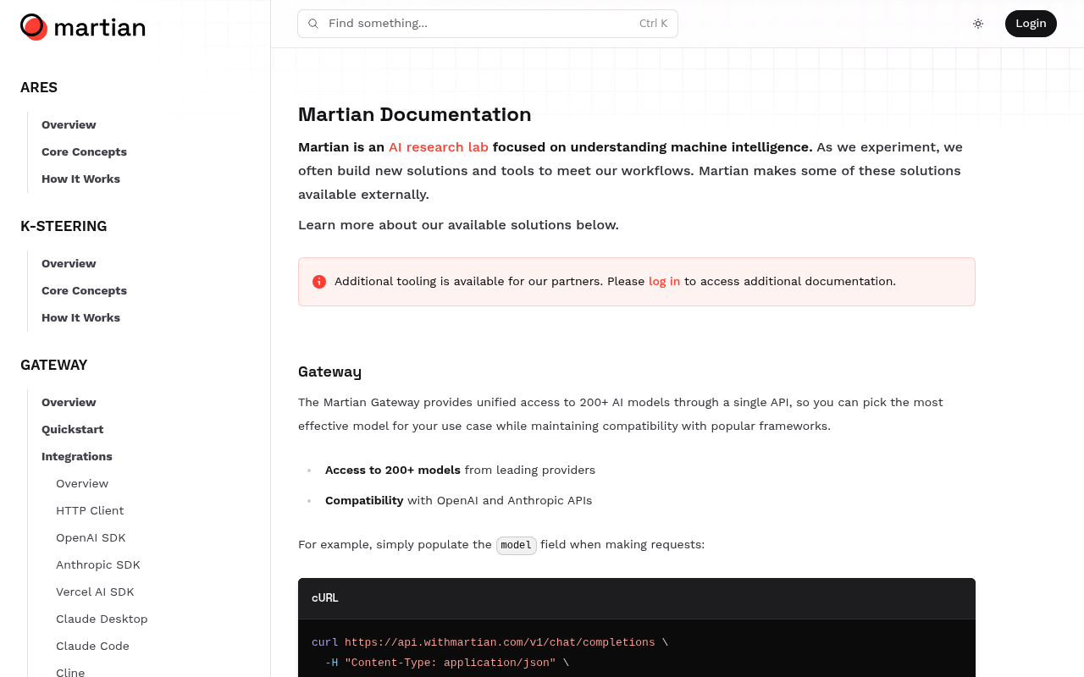The width and height of the screenshot is (1084, 677).
Task: Open ARES How It Works page
Action: coord(80,179)
